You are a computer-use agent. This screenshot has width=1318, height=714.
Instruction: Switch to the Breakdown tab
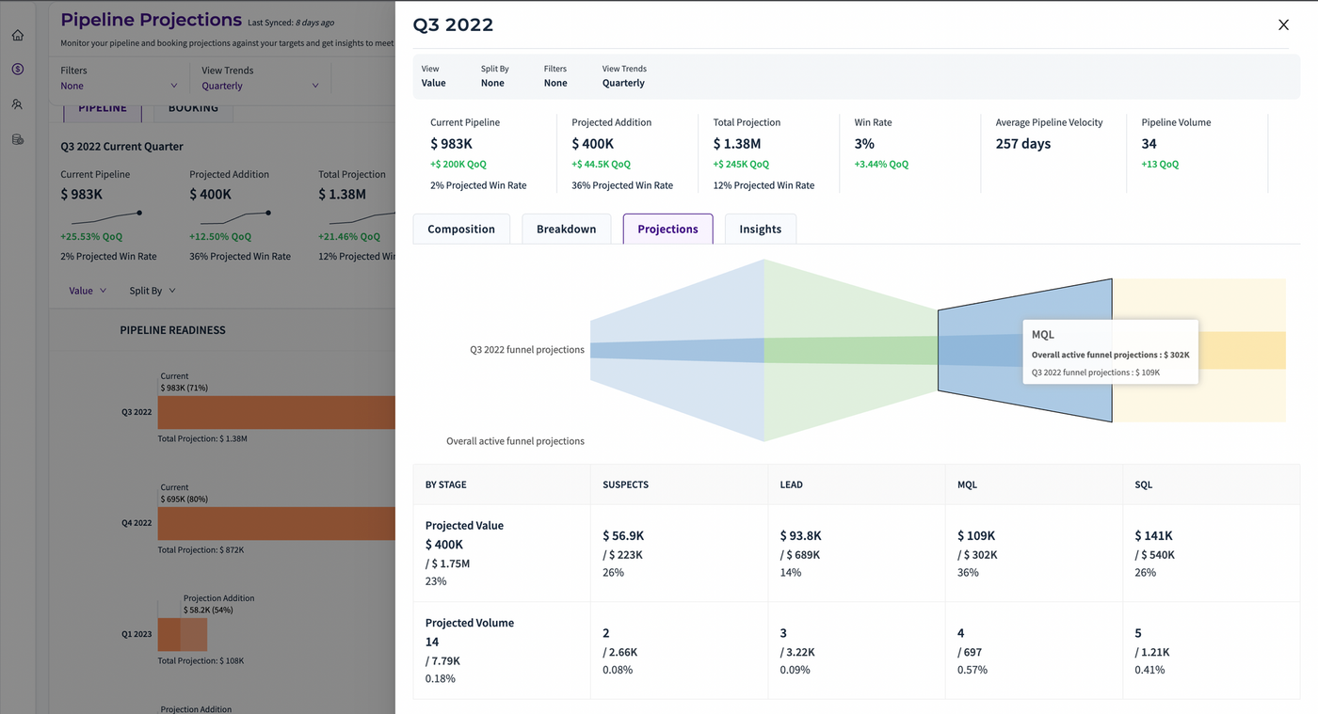coord(566,229)
